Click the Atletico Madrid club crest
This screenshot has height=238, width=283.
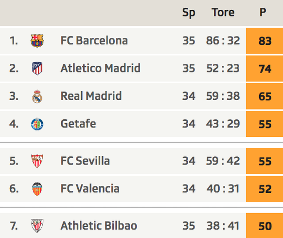point(37,69)
